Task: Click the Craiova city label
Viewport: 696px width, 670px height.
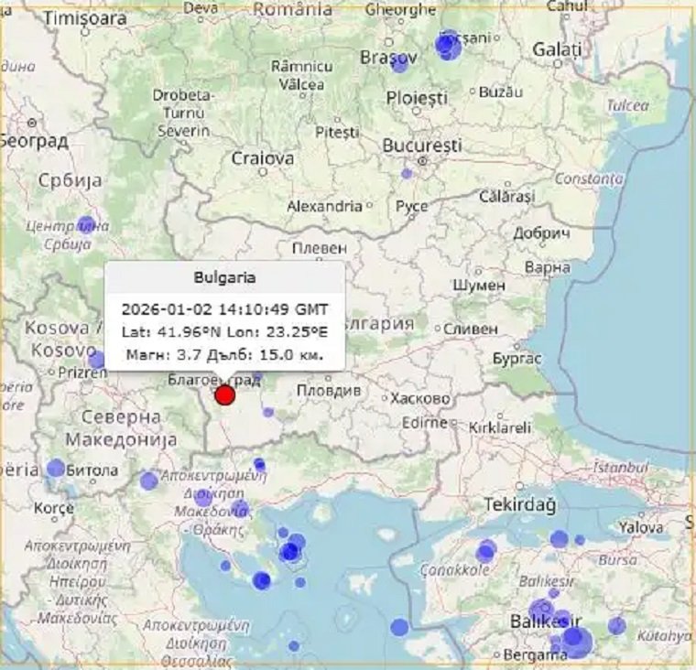Action: pyautogui.click(x=263, y=158)
